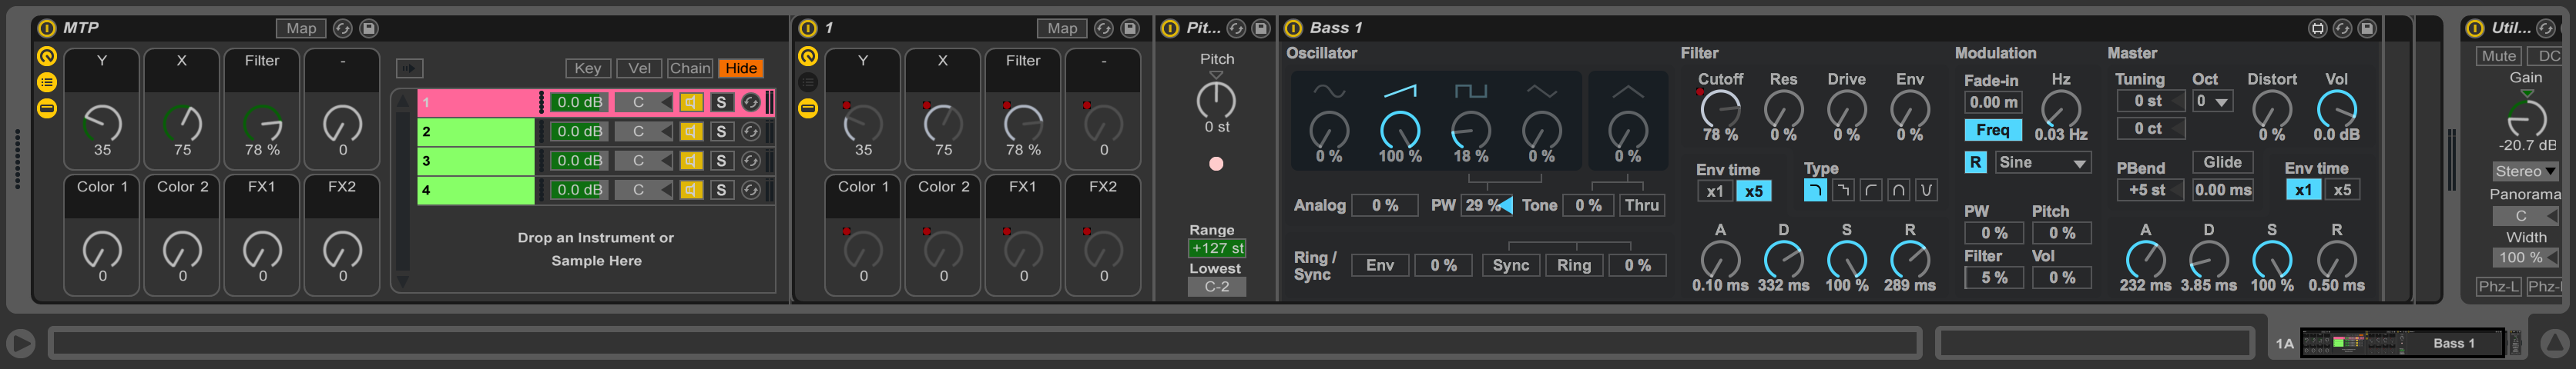Switch to the Key zone tab
2576x369 pixels.
(587, 68)
